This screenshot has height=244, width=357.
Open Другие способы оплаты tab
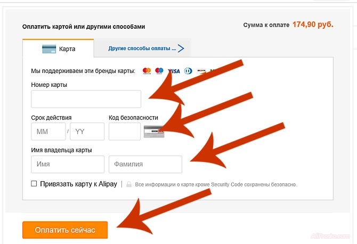(142, 48)
